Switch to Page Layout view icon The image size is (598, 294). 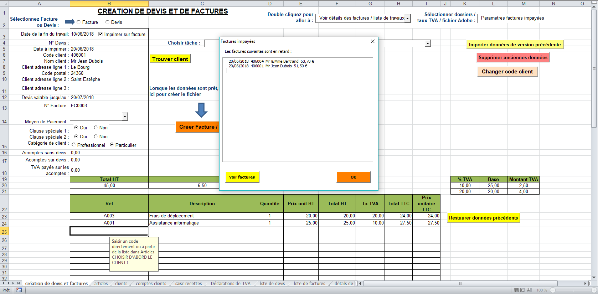click(523, 290)
